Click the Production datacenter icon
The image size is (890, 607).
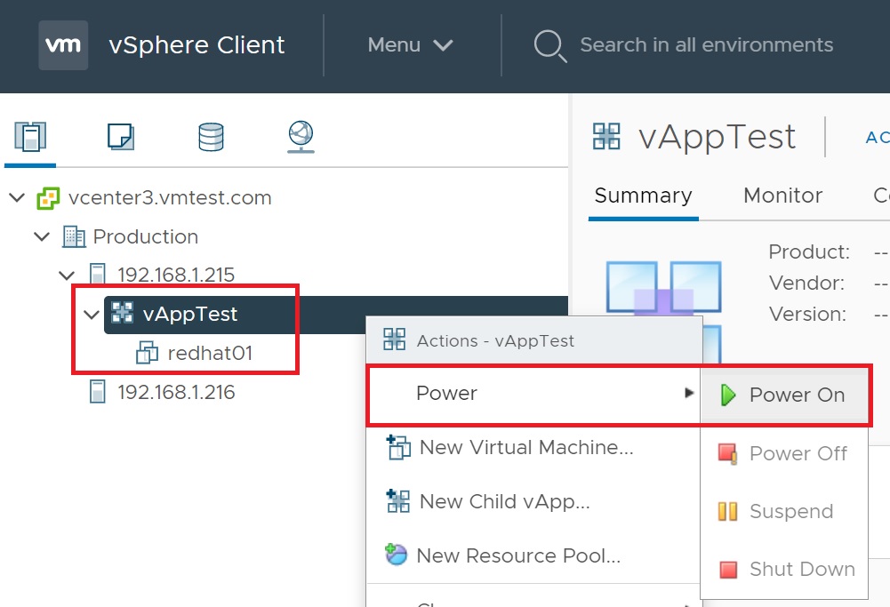coord(74,237)
